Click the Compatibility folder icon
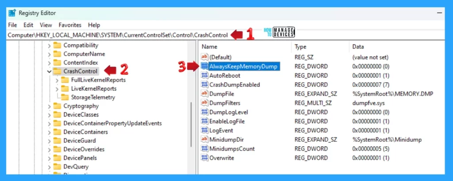 pyautogui.click(x=57, y=45)
